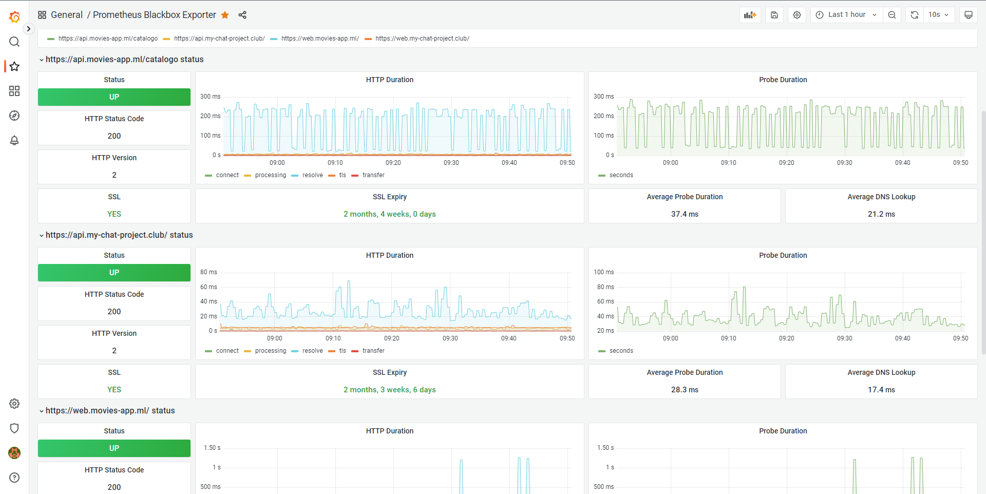Select '2 months, 3 weeks, 6 days' value
The width and height of the screenshot is (986, 494).
pos(390,390)
